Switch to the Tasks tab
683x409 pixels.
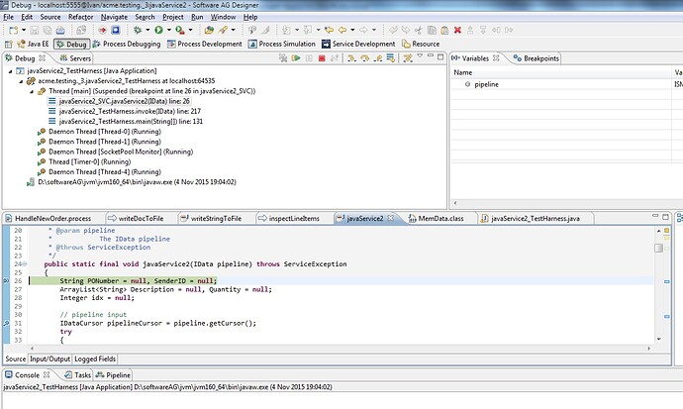tap(78, 375)
